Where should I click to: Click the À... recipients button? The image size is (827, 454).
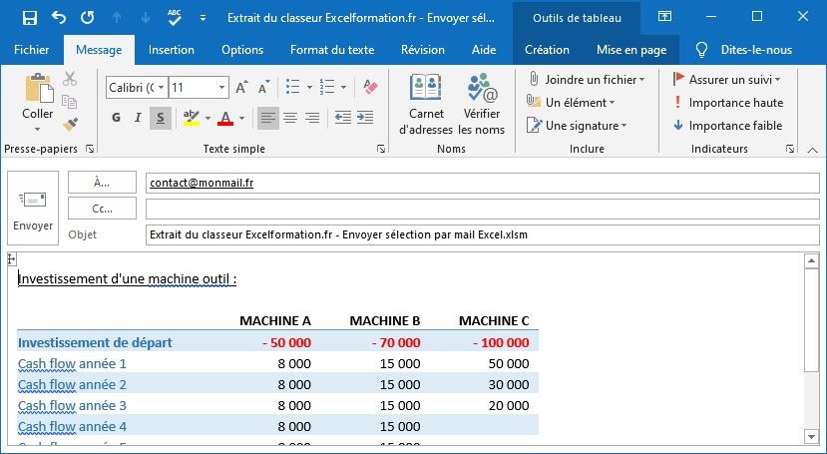click(102, 183)
